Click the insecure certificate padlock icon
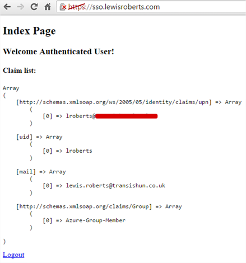 click(x=63, y=7)
